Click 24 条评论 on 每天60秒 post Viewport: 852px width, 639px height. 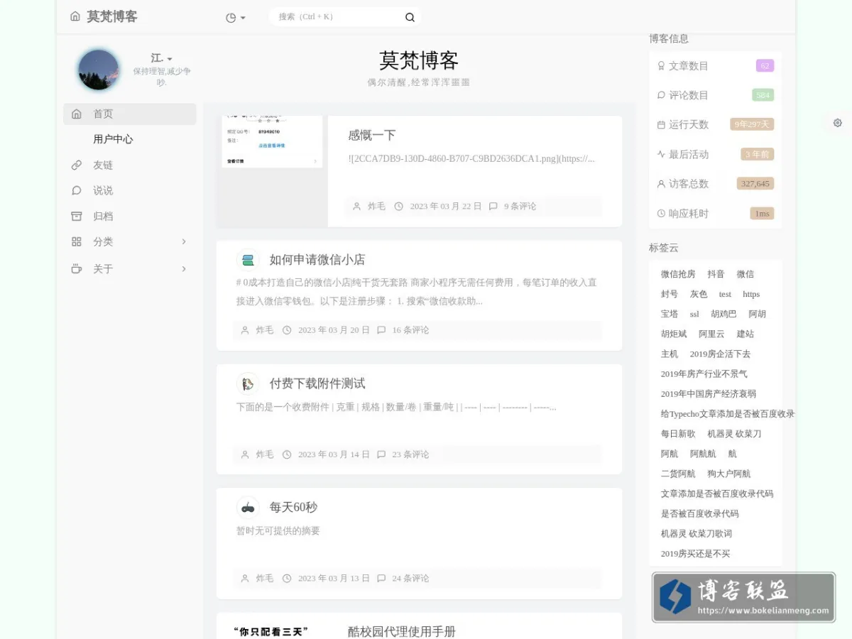coord(411,578)
